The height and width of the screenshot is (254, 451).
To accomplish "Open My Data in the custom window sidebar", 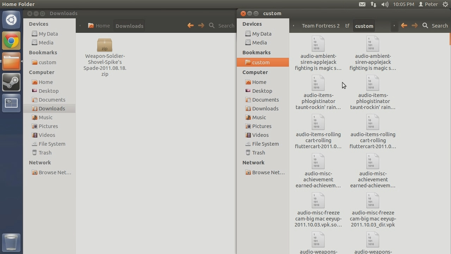I will pos(262,34).
